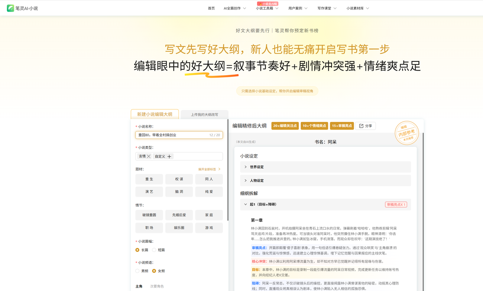The image size is (483, 291).
Task: Click the 10+个情绪亮点 button
Action: pyautogui.click(x=314, y=126)
